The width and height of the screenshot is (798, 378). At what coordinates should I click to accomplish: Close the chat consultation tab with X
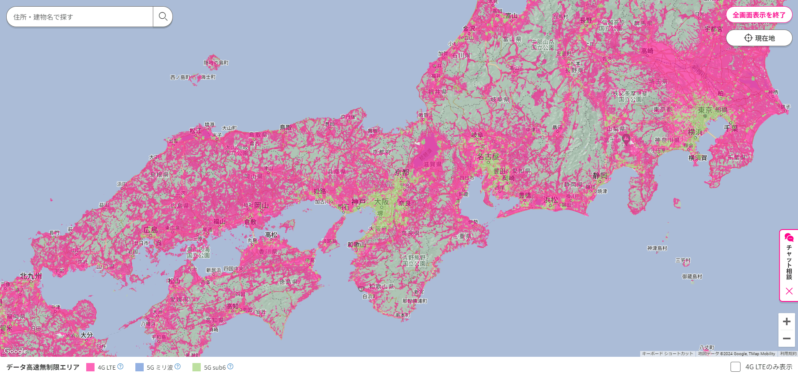pos(789,291)
